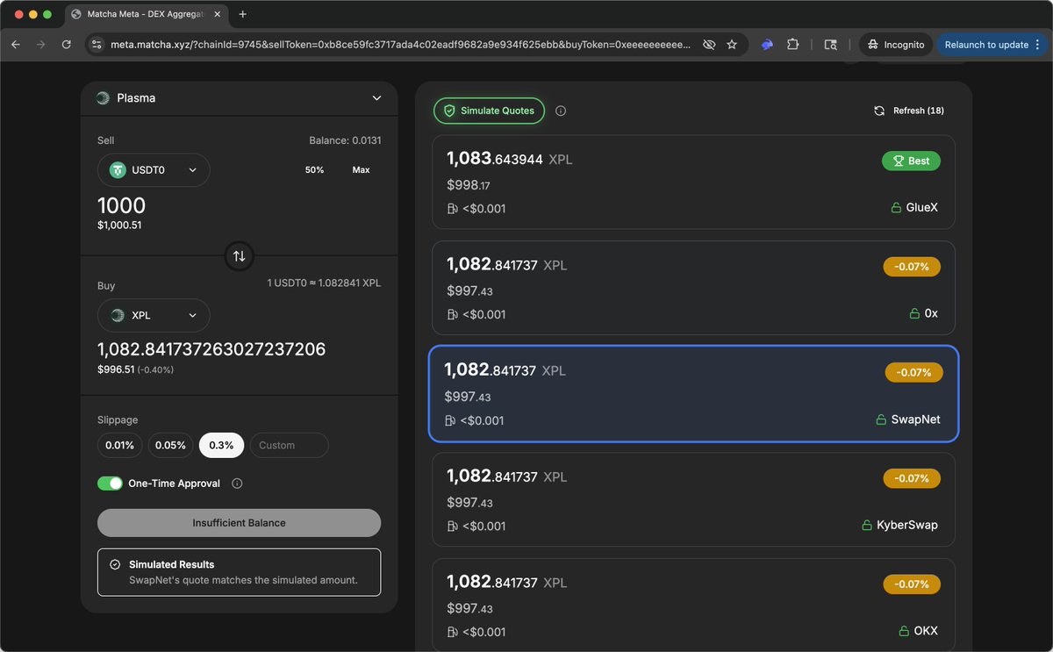The height and width of the screenshot is (652, 1053).
Task: Toggle the One-Time Approval switch
Action: tap(110, 484)
